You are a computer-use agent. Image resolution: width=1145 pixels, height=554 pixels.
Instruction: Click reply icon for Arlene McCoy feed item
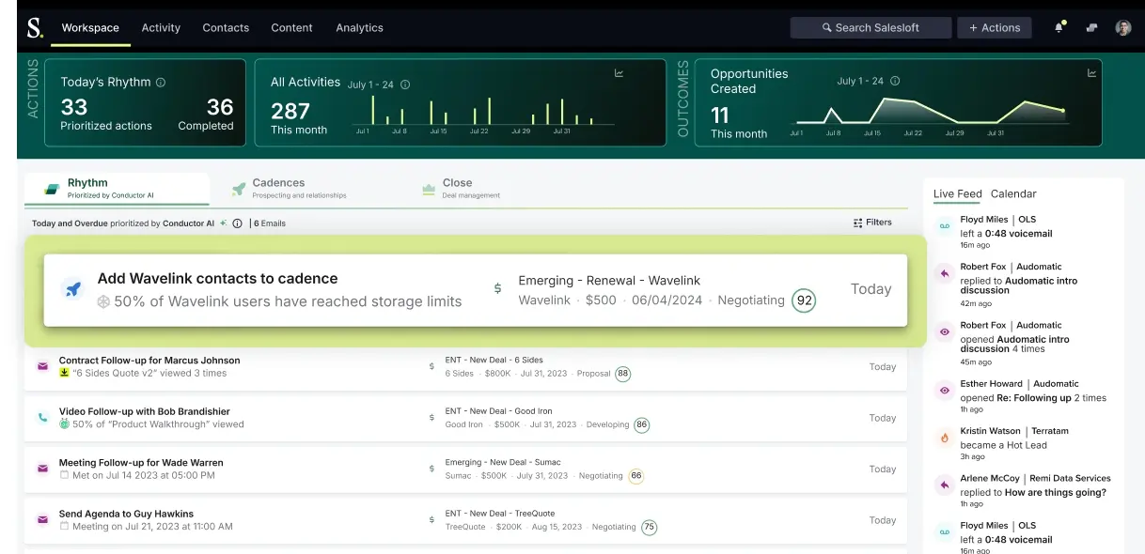tap(944, 485)
